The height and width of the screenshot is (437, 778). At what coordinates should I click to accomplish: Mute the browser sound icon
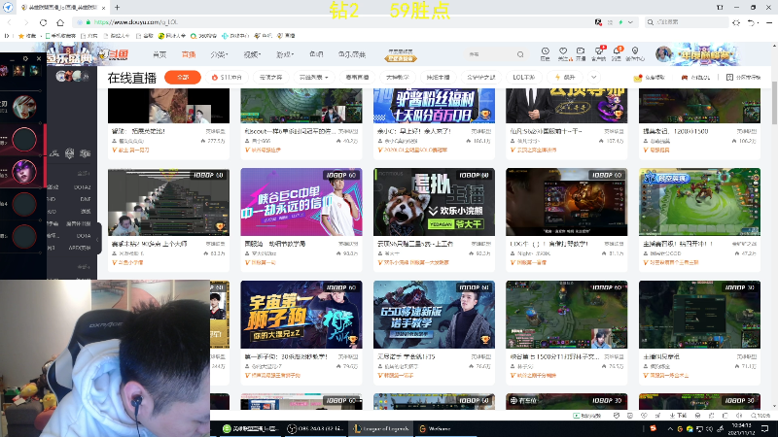(739, 416)
